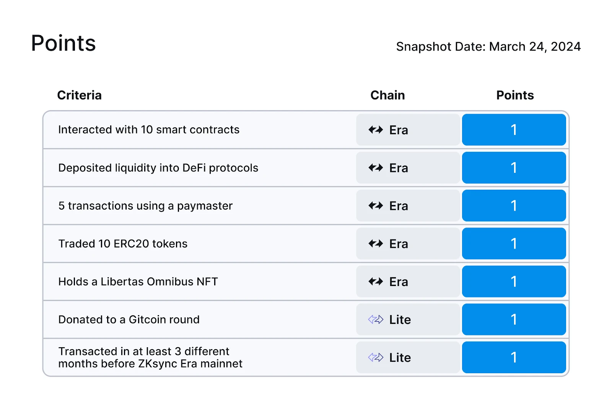Click the Era icon in the ERC20 tokens row

(x=376, y=244)
